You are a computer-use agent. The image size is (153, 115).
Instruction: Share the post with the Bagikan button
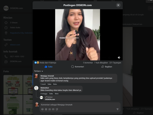coord(107,67)
